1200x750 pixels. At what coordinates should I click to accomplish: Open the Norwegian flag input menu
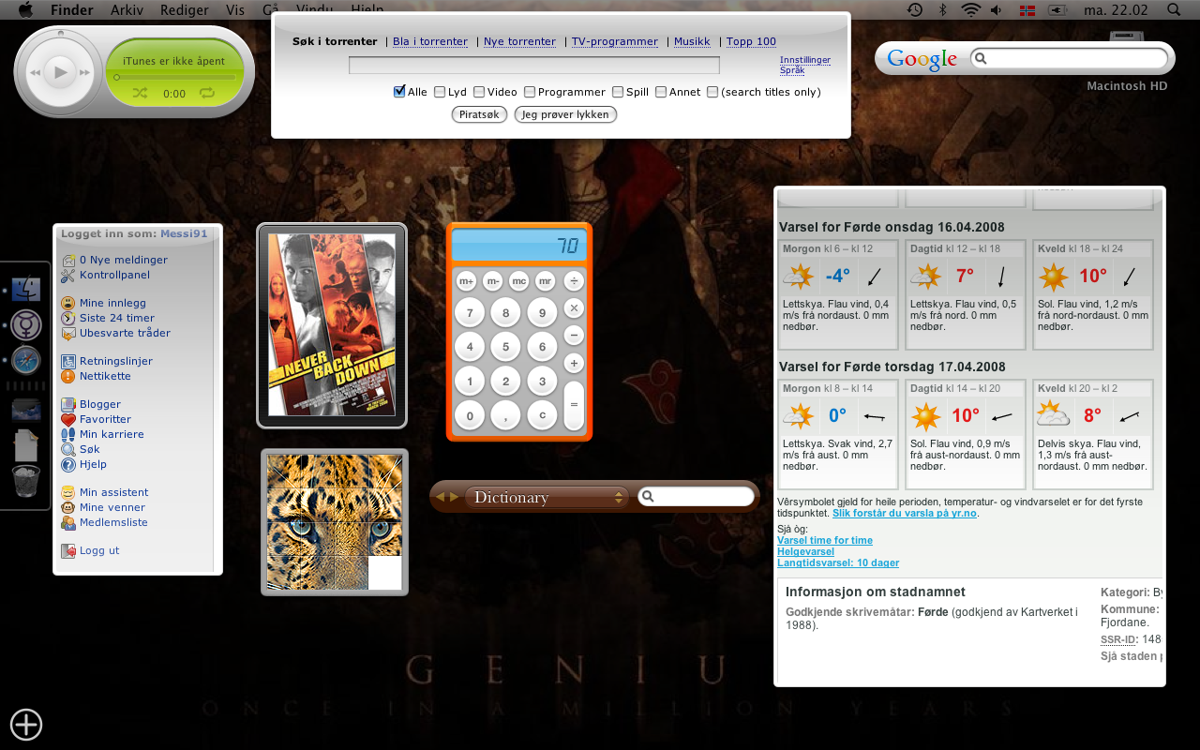pyautogui.click(x=1027, y=10)
